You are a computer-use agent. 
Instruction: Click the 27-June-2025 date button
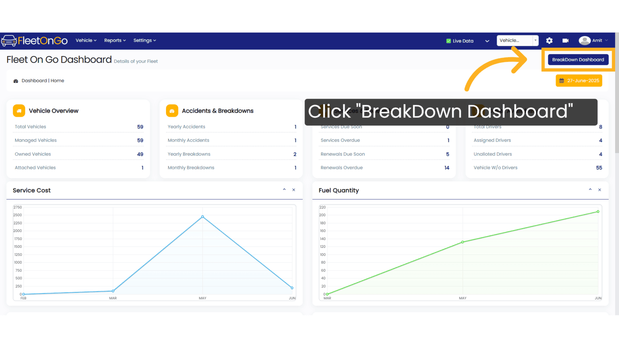point(579,80)
